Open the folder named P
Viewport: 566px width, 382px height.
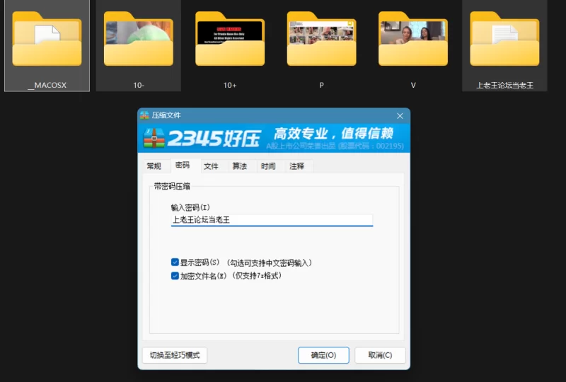(322, 39)
